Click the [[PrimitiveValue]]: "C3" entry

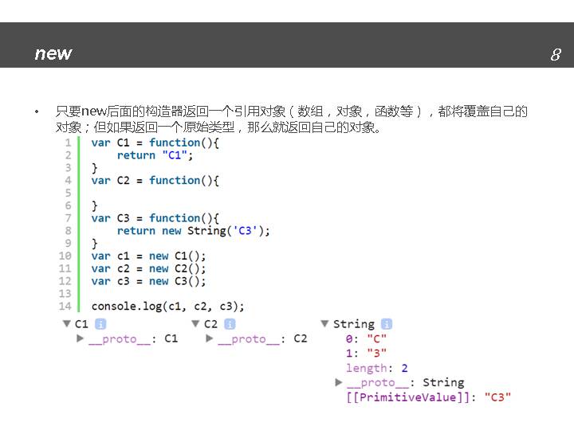pyautogui.click(x=428, y=397)
